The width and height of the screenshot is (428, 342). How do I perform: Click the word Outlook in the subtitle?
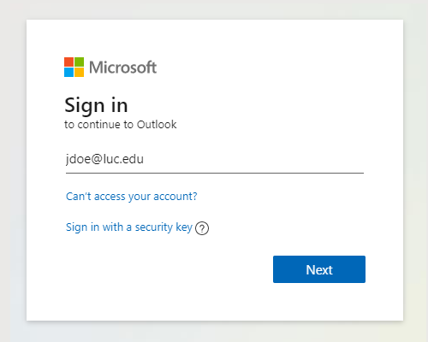157,125
